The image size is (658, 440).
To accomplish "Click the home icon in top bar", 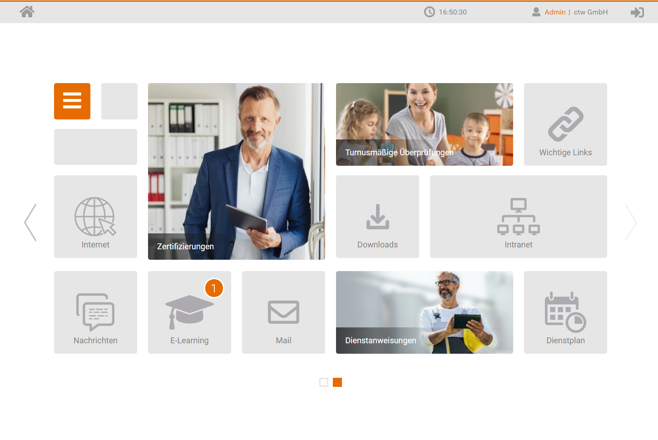I will tap(27, 12).
